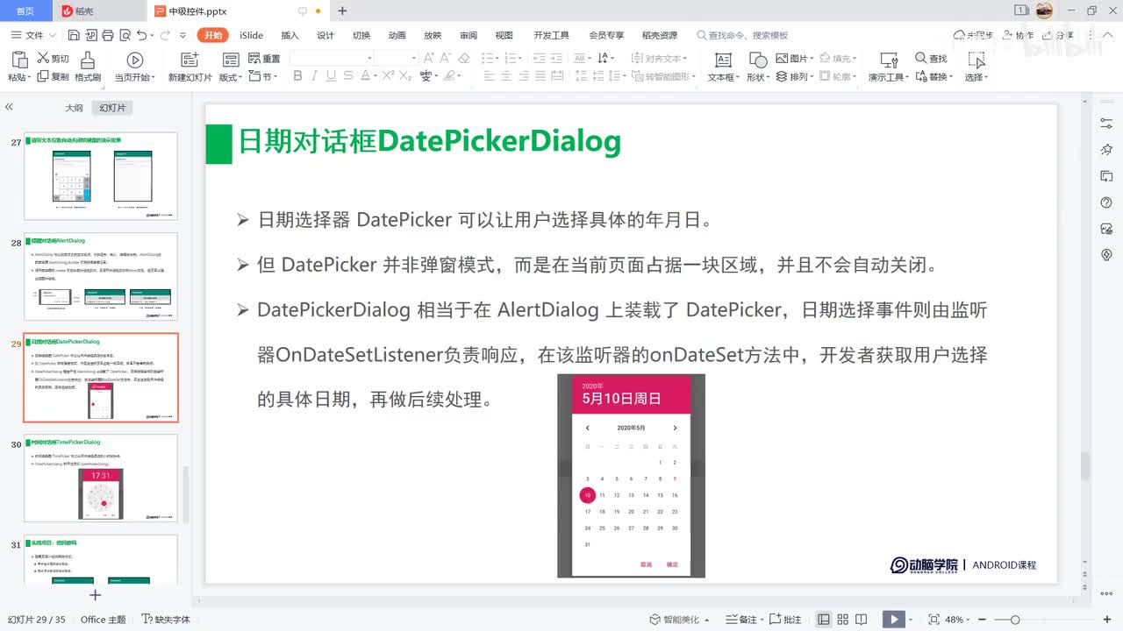Toggle Strikethrough formatting
Viewport: 1123px width, 631px height.
[x=349, y=76]
